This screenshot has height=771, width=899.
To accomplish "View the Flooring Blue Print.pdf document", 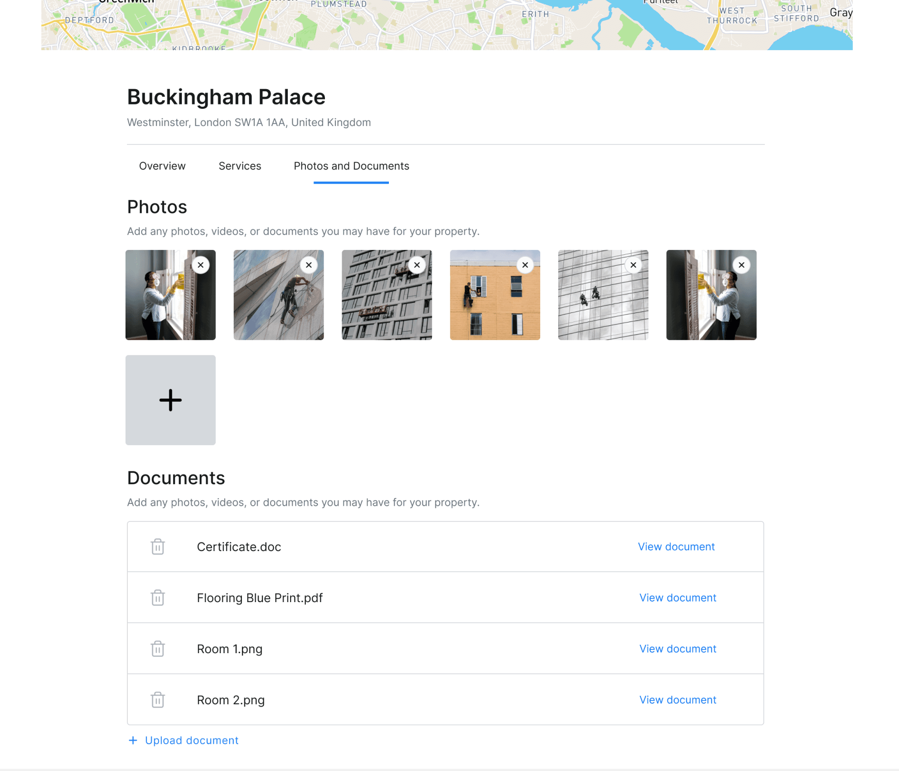I will click(x=678, y=598).
